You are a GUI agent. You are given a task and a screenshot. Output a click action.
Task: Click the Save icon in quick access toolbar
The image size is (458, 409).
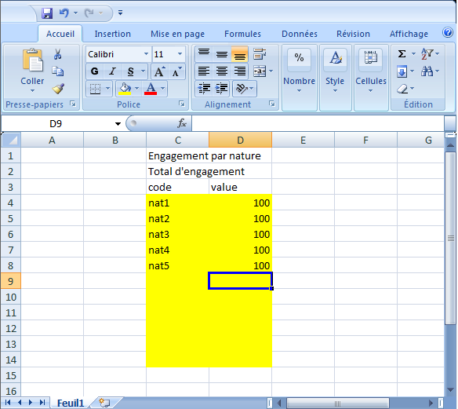pyautogui.click(x=47, y=13)
